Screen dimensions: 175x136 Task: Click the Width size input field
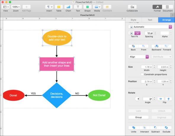click(147, 67)
